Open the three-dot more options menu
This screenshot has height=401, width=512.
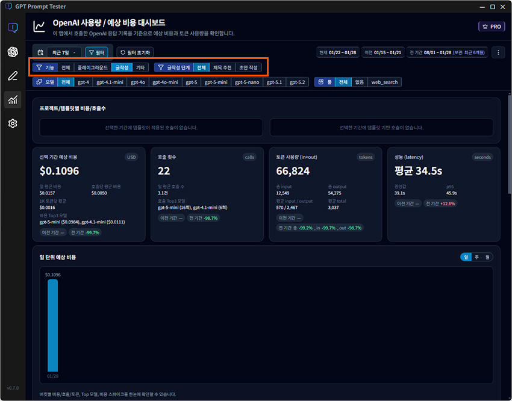click(498, 52)
